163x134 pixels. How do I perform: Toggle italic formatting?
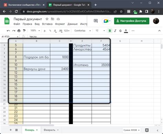point(115,31)
